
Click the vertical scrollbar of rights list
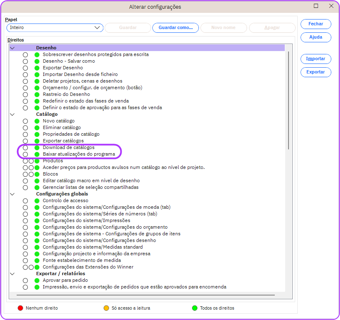pyautogui.click(x=289, y=100)
